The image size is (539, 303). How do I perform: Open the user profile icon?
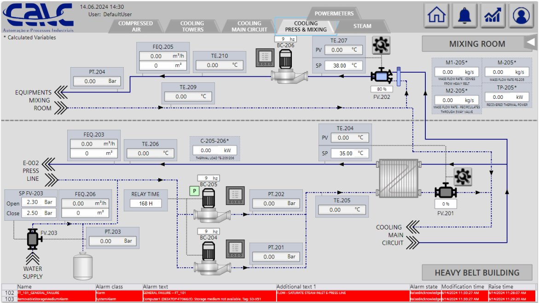(x=521, y=16)
